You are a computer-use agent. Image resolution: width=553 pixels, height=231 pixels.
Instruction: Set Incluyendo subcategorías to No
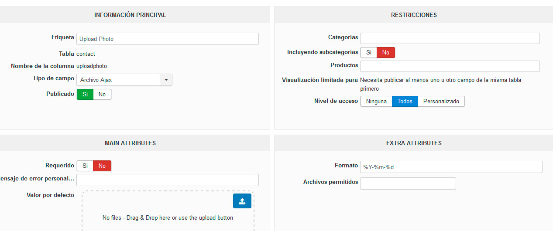[386, 52]
